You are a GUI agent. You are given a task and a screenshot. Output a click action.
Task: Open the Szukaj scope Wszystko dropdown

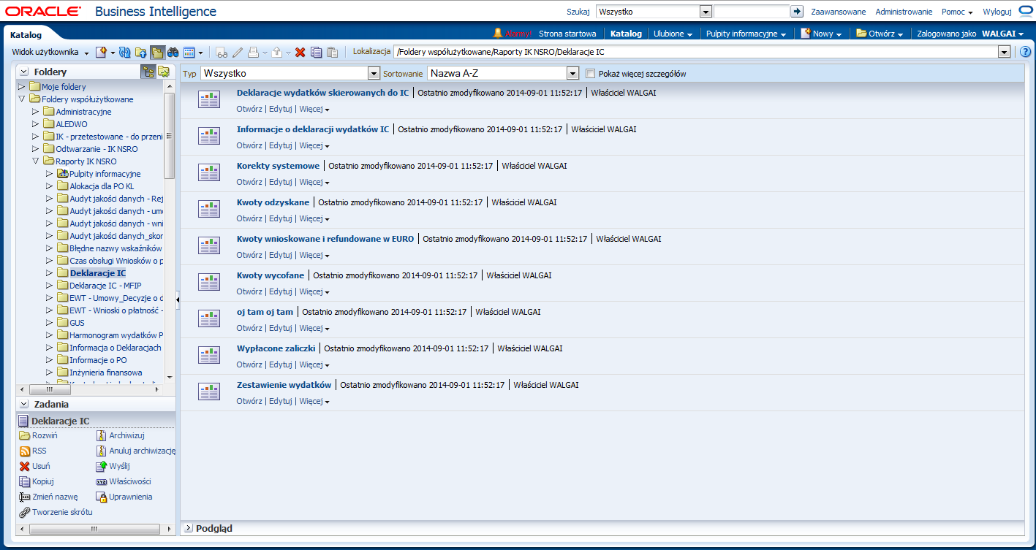[x=706, y=12]
